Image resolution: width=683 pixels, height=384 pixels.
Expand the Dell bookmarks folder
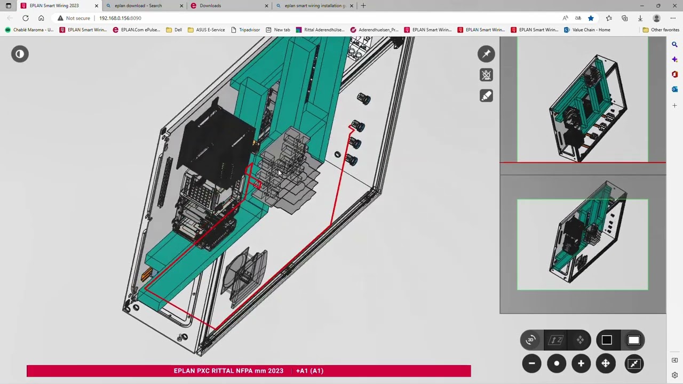tap(174, 30)
